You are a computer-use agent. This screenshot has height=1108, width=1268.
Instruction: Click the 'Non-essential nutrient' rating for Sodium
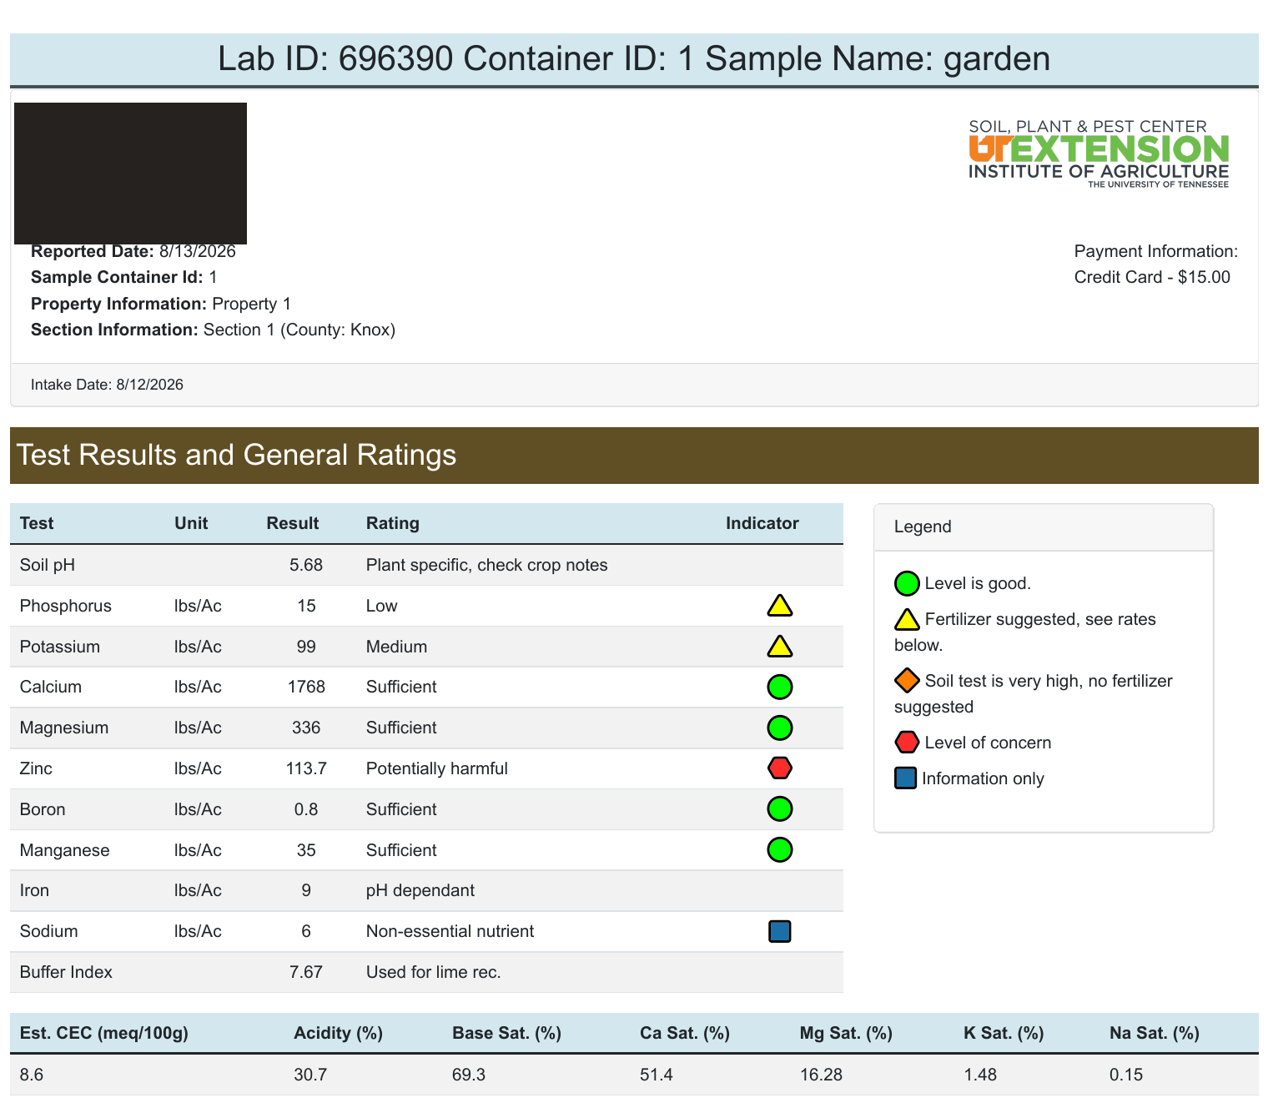[450, 931]
